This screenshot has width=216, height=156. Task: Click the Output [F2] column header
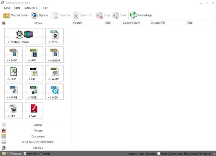(168, 23)
